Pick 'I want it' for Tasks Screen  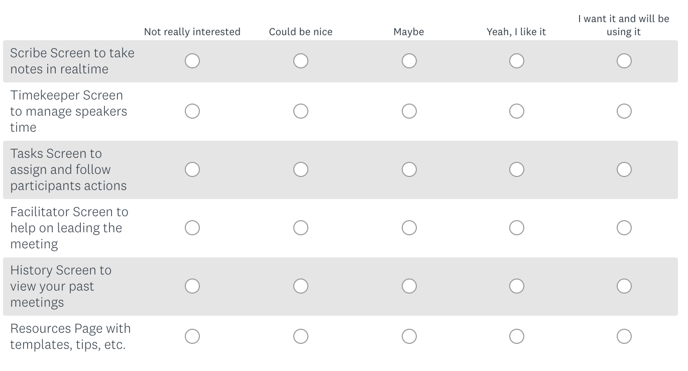click(x=624, y=169)
